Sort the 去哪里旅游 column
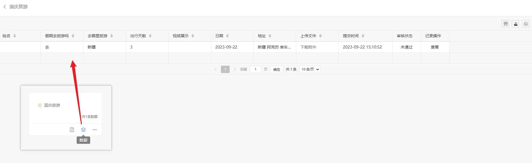The height and width of the screenshot is (163, 532). pos(112,36)
